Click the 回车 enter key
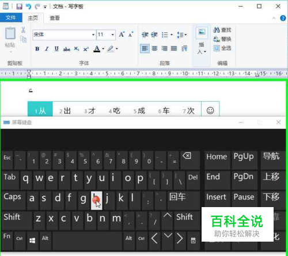The width and height of the screenshot is (288, 256). 184,200
